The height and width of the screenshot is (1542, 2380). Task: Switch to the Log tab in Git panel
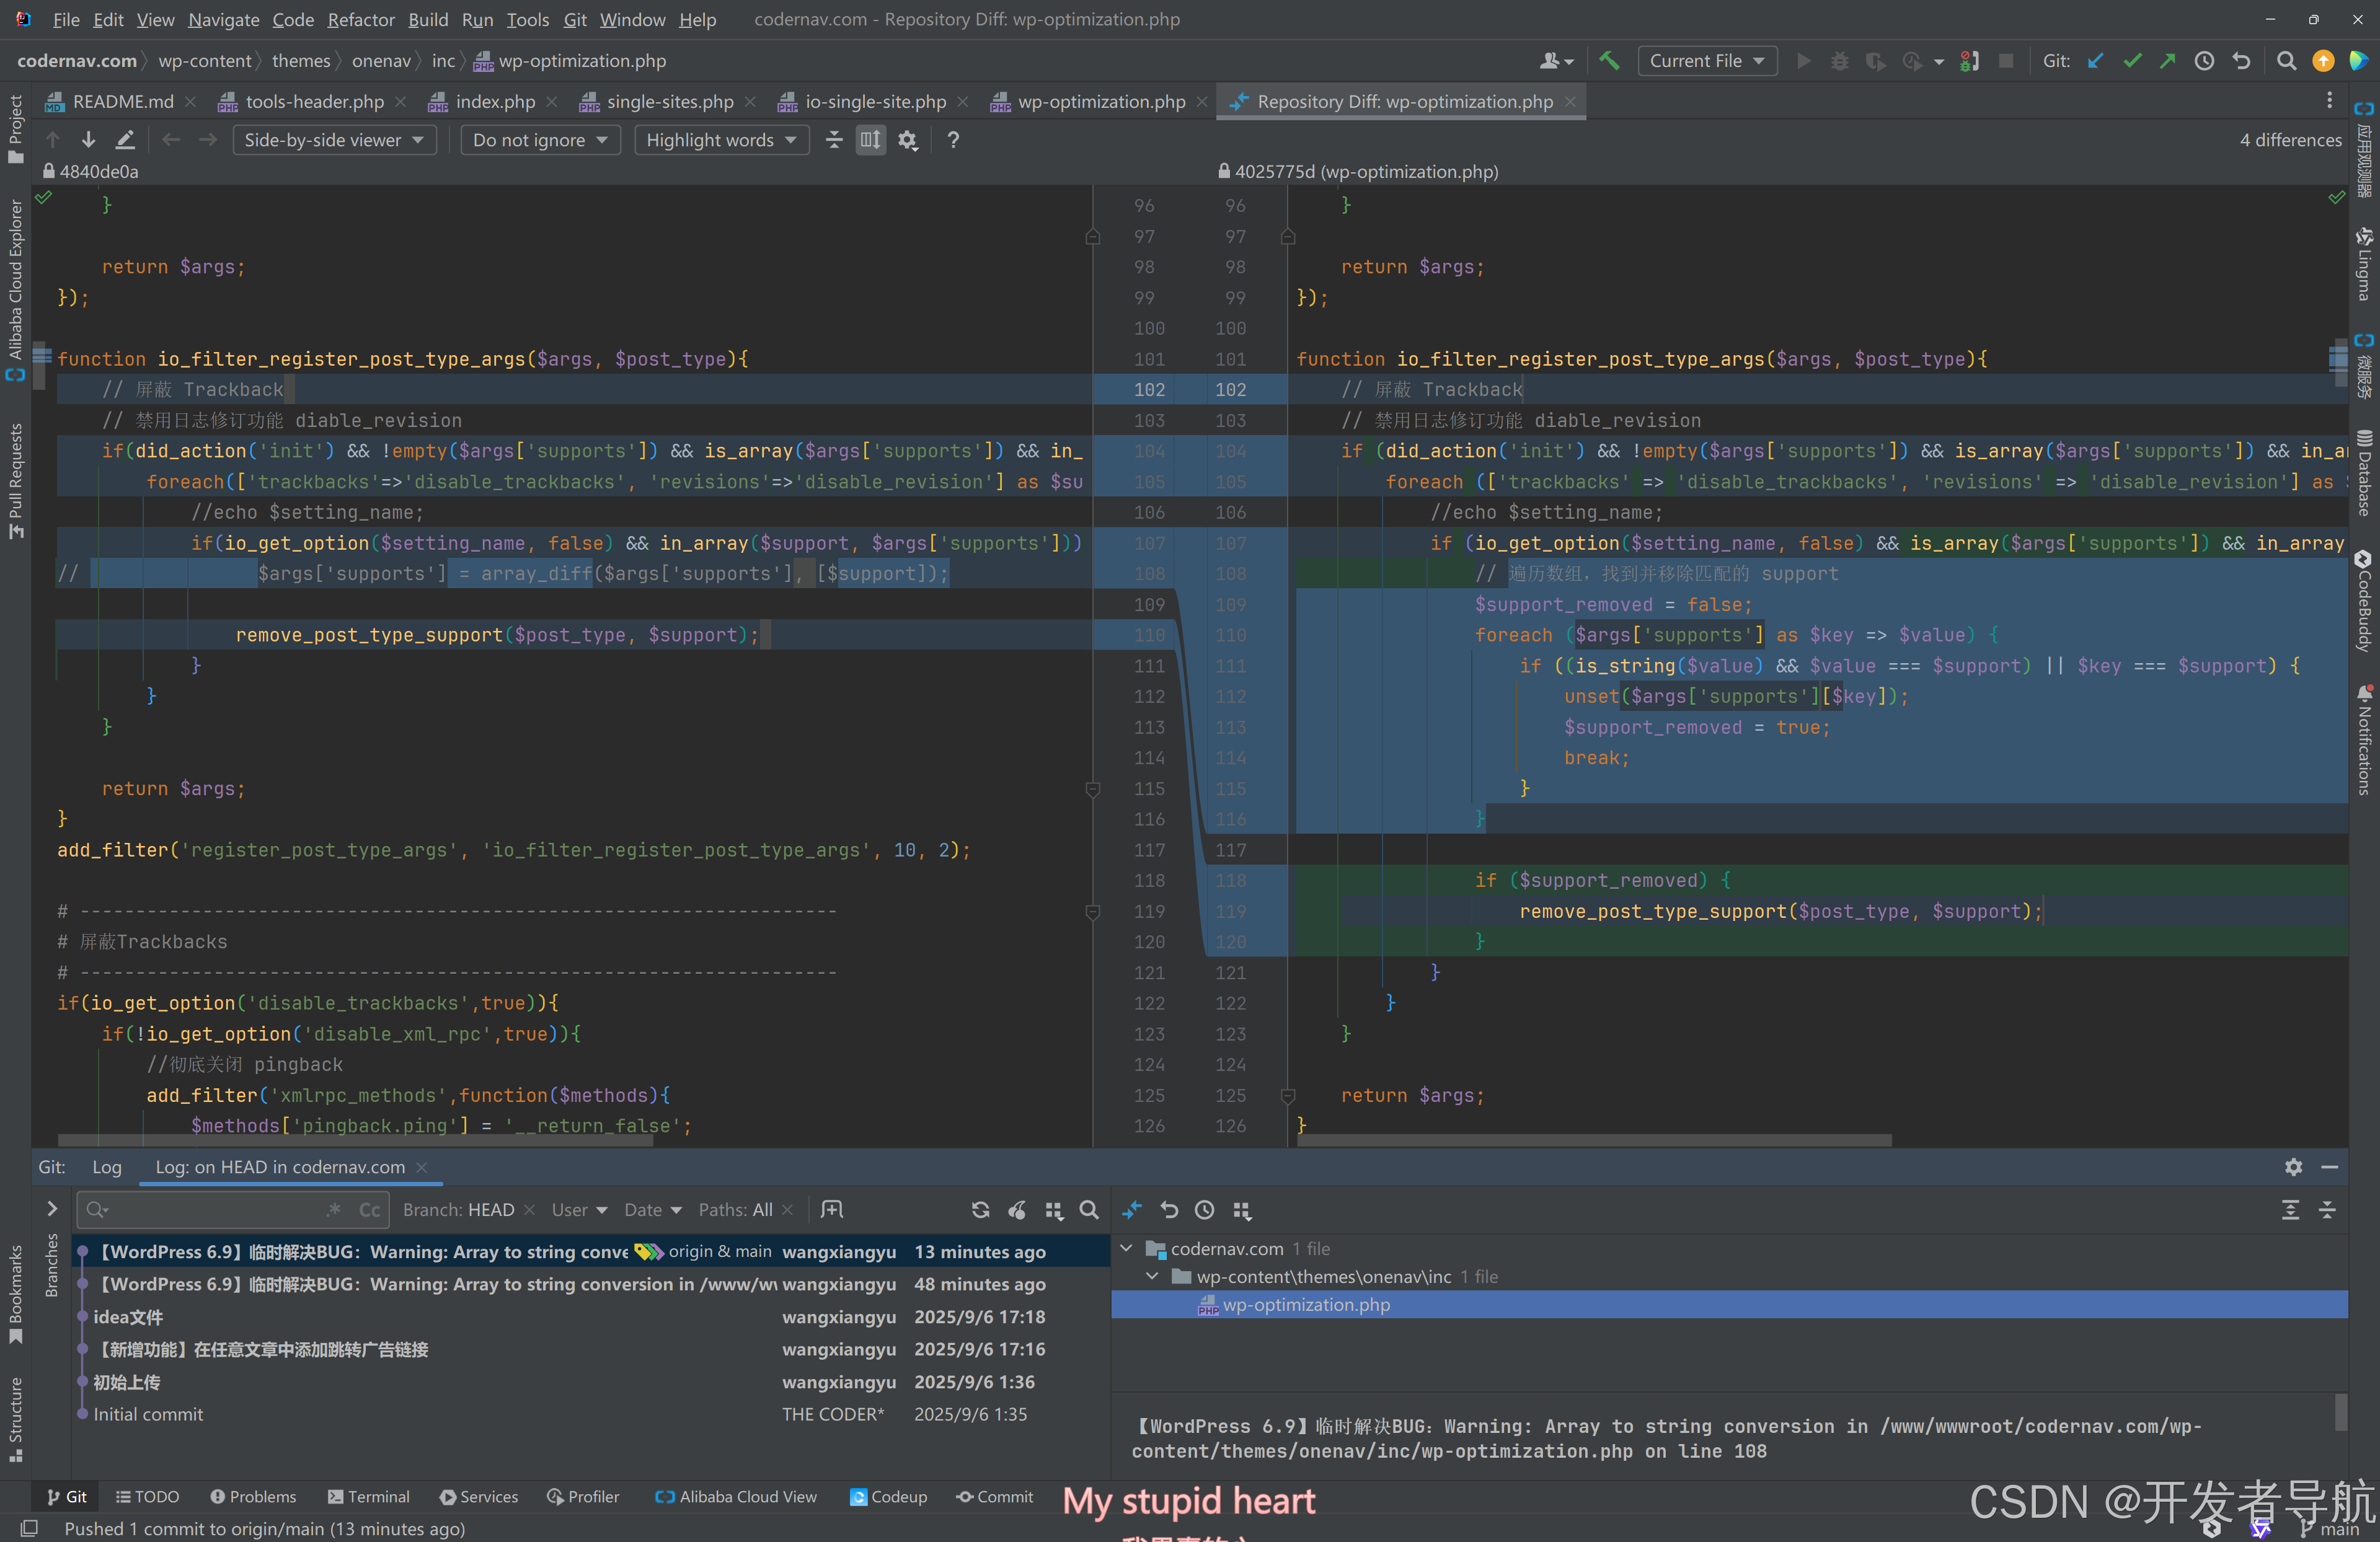click(107, 1167)
